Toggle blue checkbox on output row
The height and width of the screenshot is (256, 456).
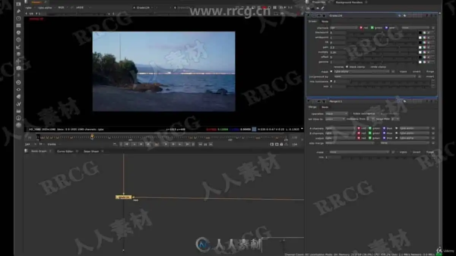[384, 138]
